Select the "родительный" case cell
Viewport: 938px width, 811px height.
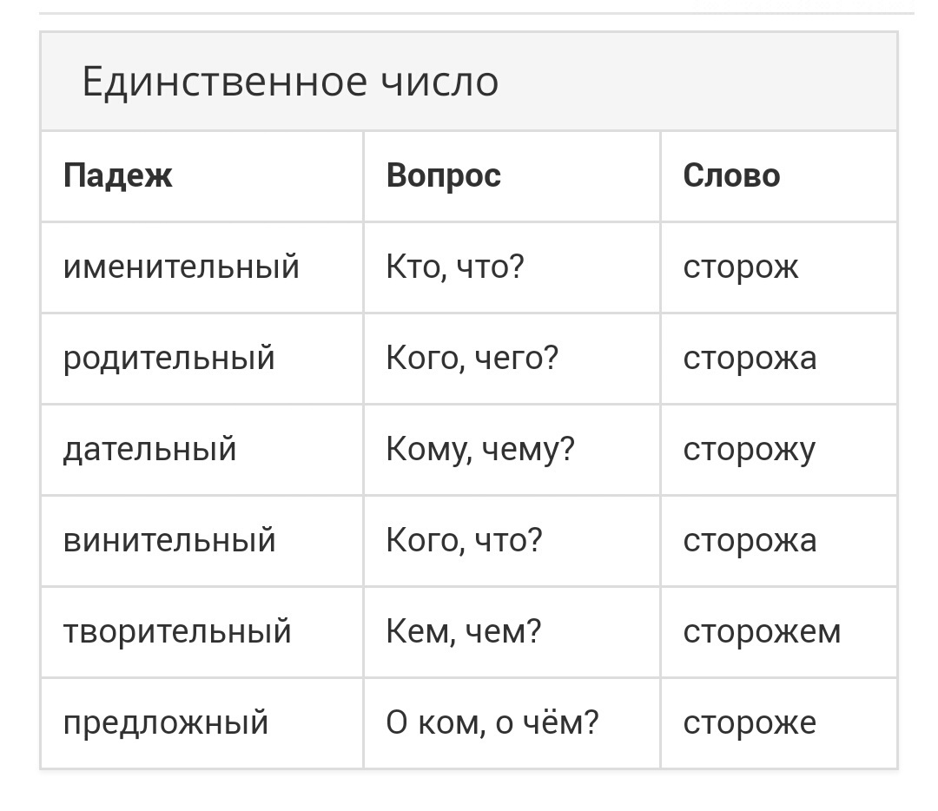pos(169,358)
